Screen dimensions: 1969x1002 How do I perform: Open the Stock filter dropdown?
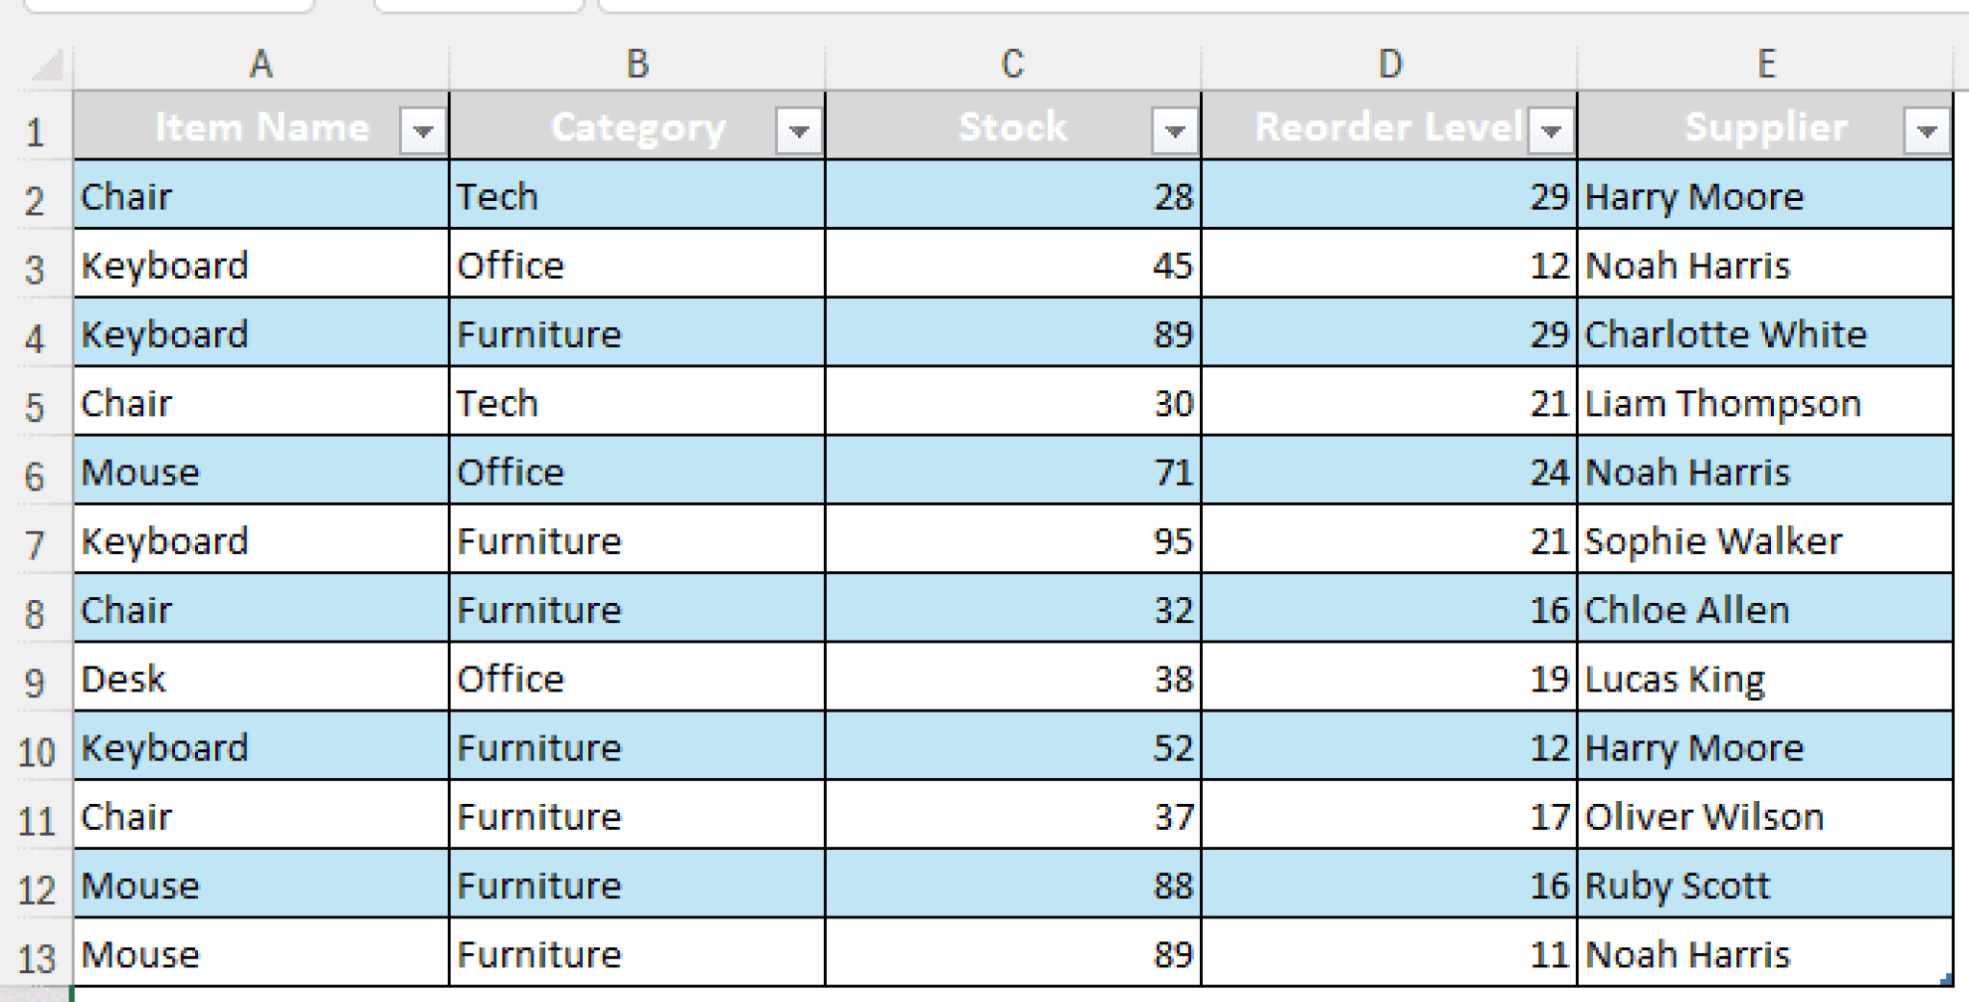point(1175,128)
